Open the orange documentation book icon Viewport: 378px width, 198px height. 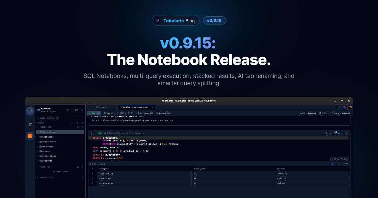point(350,107)
